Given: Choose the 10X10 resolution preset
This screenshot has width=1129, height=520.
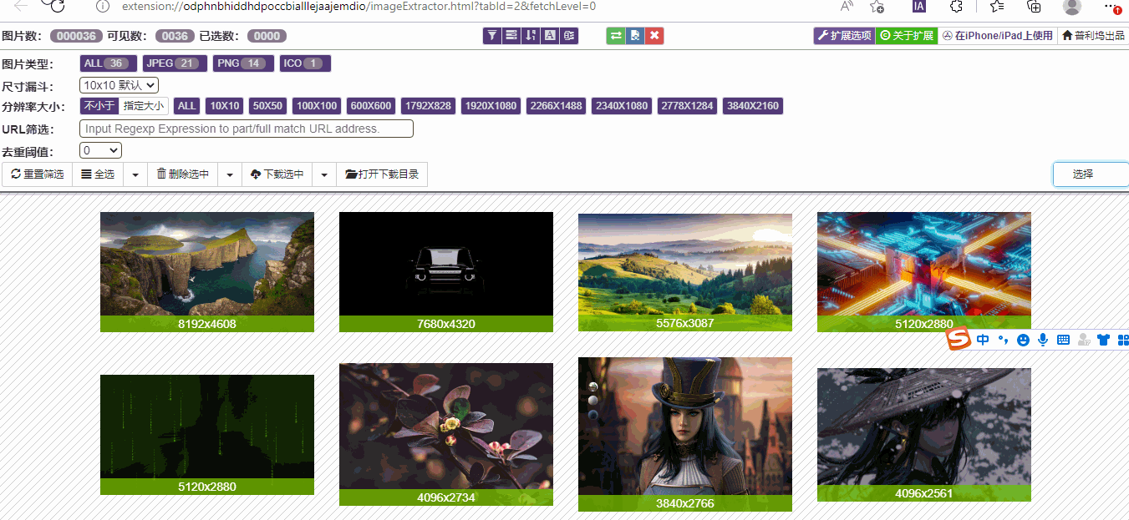Looking at the screenshot, I should (225, 106).
